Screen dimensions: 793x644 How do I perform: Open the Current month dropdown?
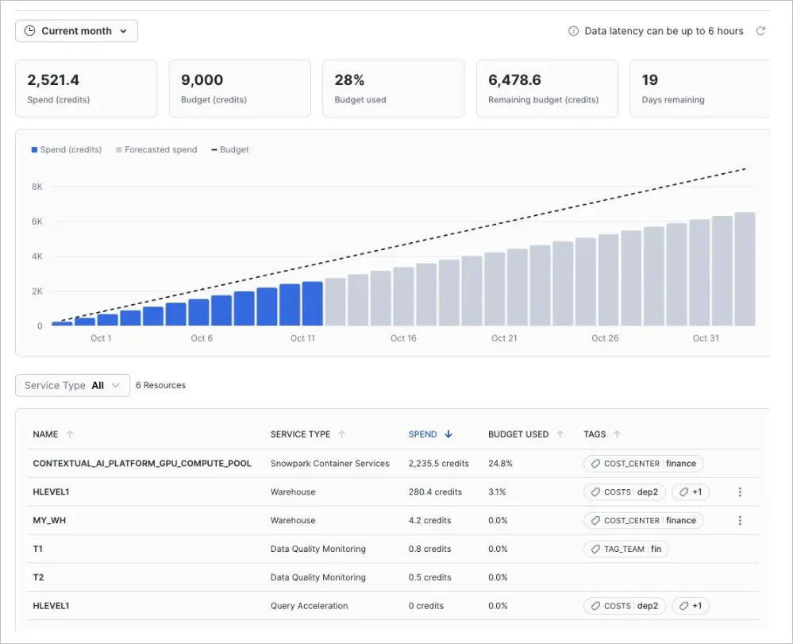click(75, 31)
